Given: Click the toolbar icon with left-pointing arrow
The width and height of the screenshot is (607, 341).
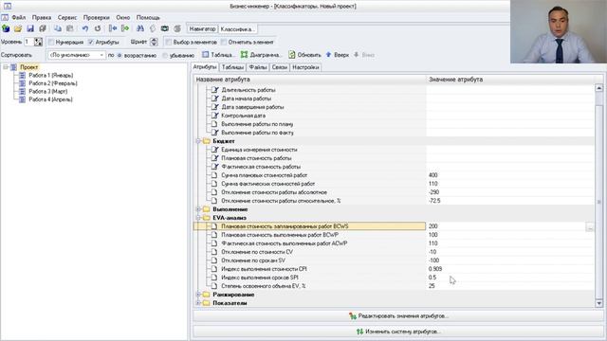Looking at the screenshot, I should 113,28.
